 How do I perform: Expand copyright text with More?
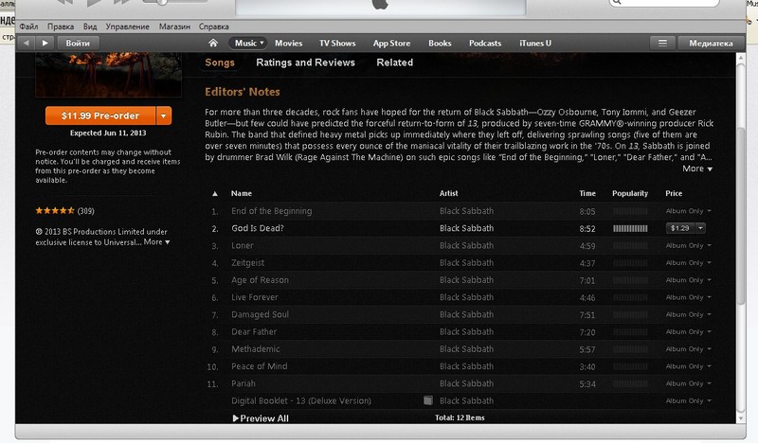156,242
